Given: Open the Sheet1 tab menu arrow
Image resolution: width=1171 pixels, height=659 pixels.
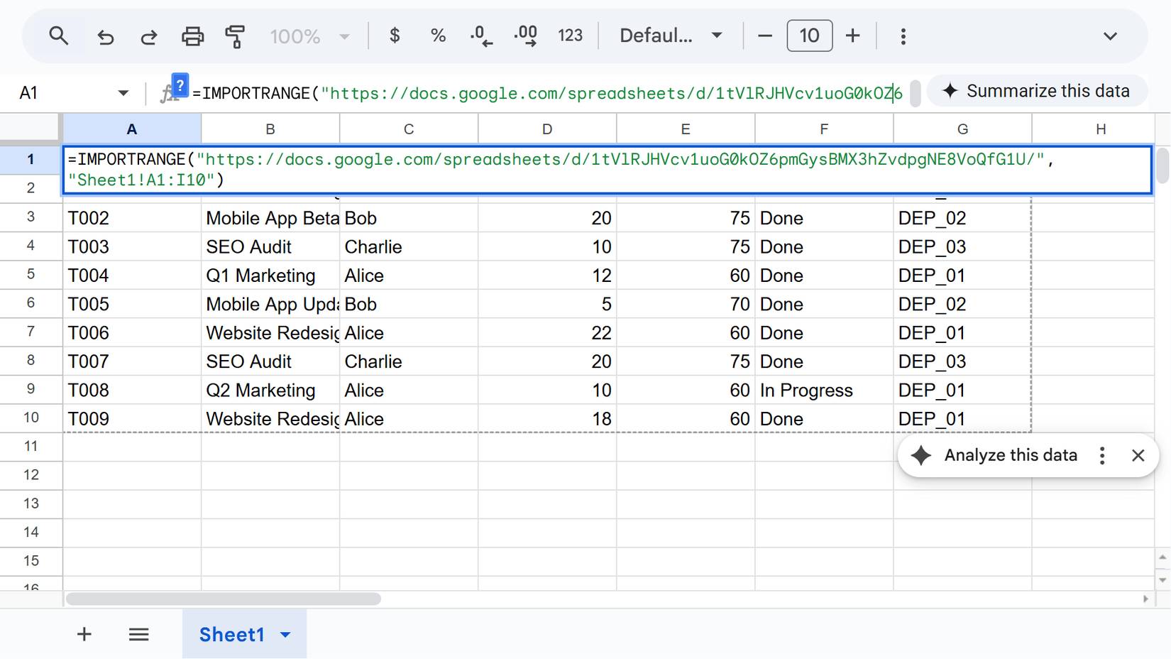Looking at the screenshot, I should 285,634.
